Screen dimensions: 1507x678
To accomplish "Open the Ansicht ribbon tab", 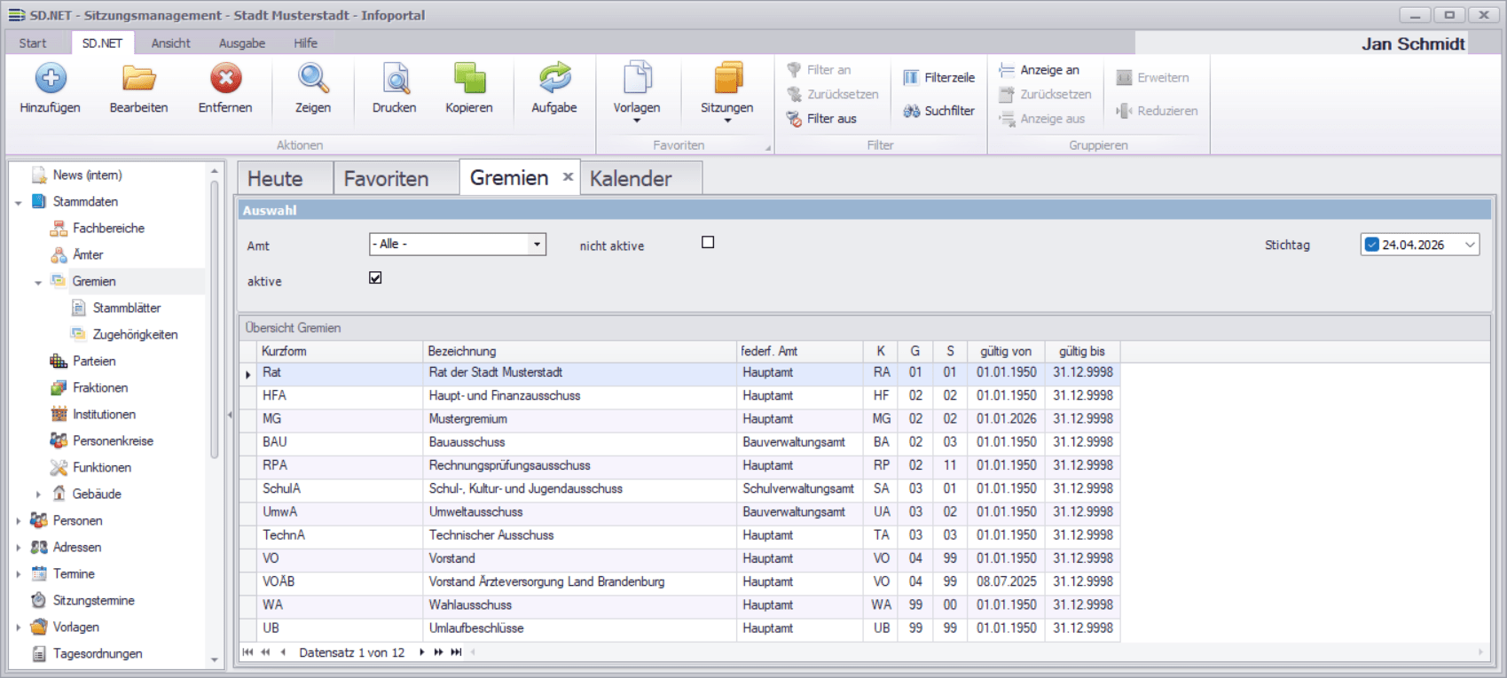I will tap(170, 43).
